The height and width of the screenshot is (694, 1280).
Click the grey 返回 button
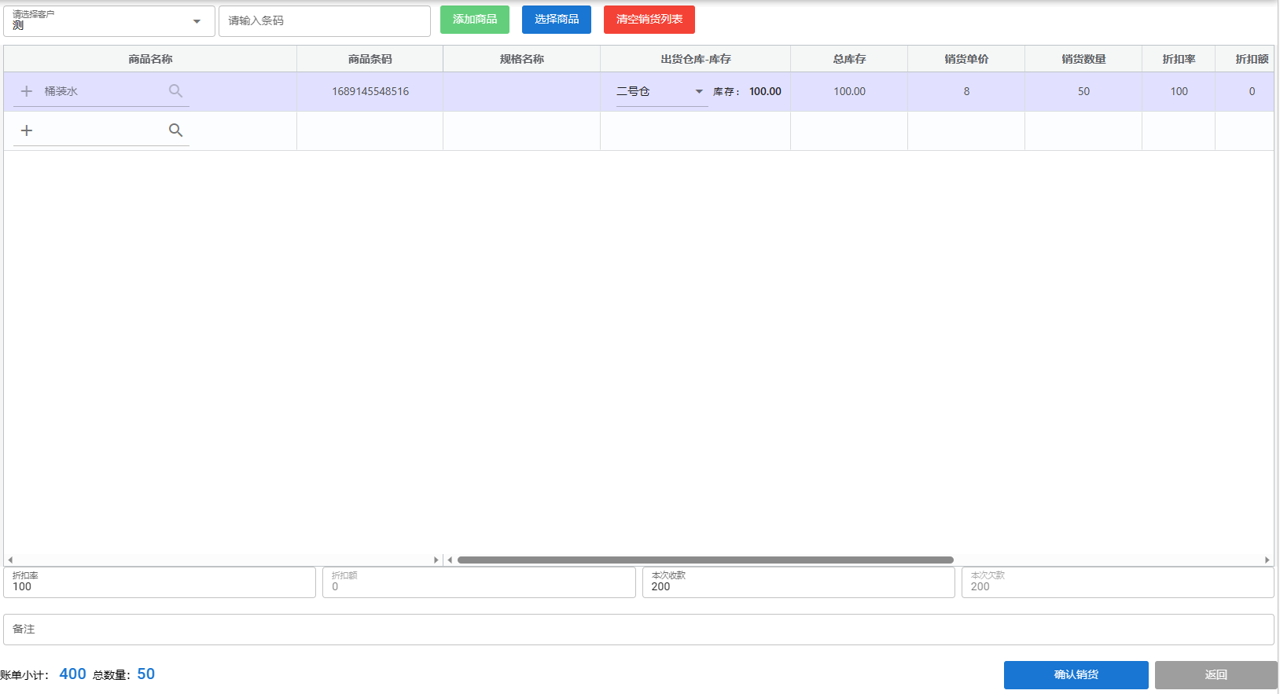(1216, 675)
